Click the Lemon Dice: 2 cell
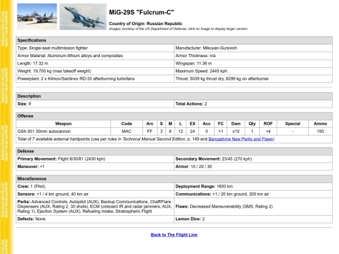 pyautogui.click(x=253, y=219)
